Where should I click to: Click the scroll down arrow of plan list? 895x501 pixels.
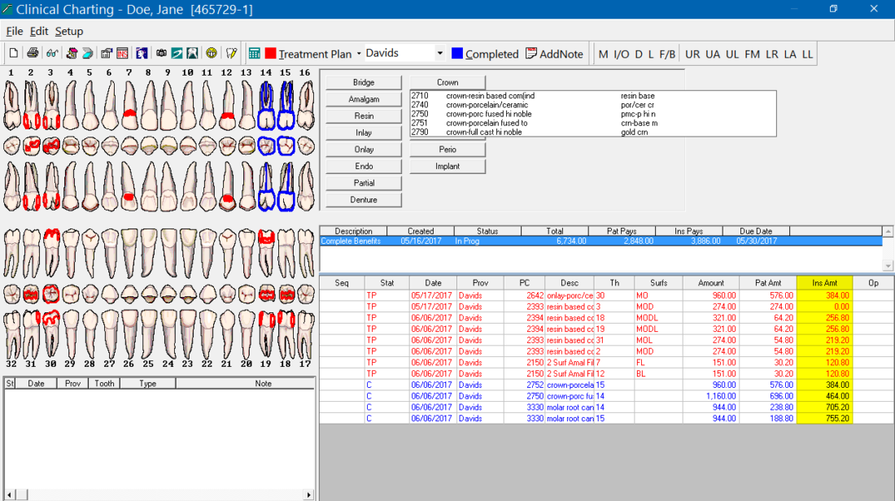(888, 265)
